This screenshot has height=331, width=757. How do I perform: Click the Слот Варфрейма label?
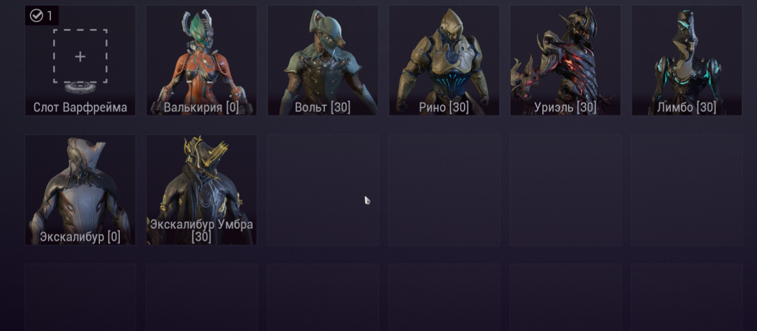point(80,107)
